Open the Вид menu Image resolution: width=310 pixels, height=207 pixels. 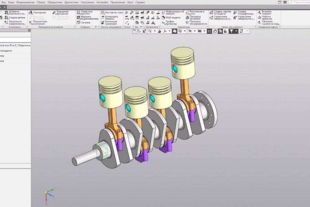coord(3,2)
